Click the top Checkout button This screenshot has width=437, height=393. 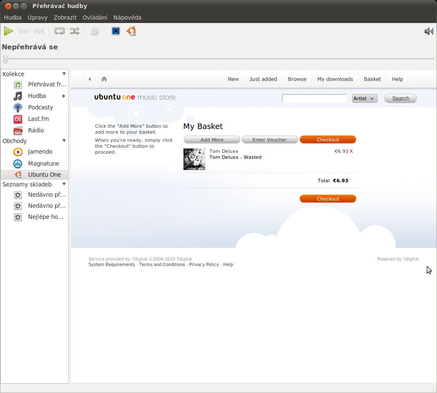tap(328, 140)
